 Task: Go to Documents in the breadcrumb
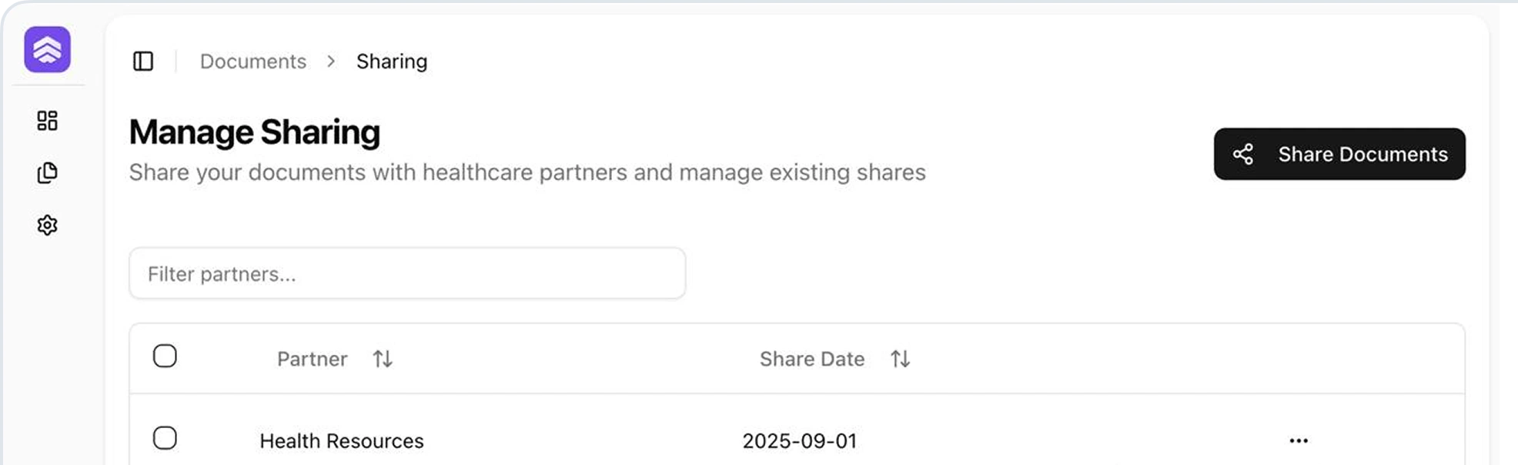point(252,62)
